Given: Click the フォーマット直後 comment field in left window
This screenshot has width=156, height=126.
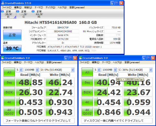Looking at the screenshot, I should 39,121.
